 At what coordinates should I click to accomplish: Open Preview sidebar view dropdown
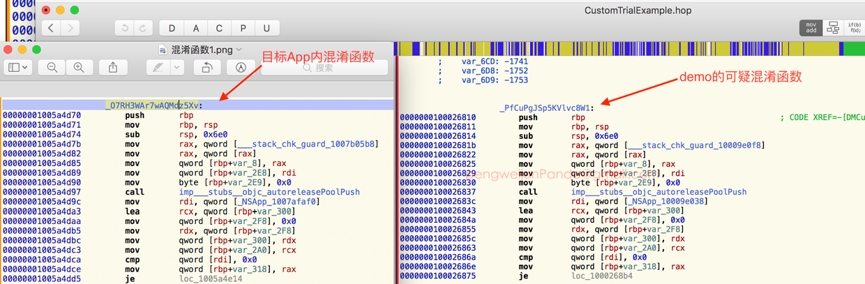pos(17,67)
